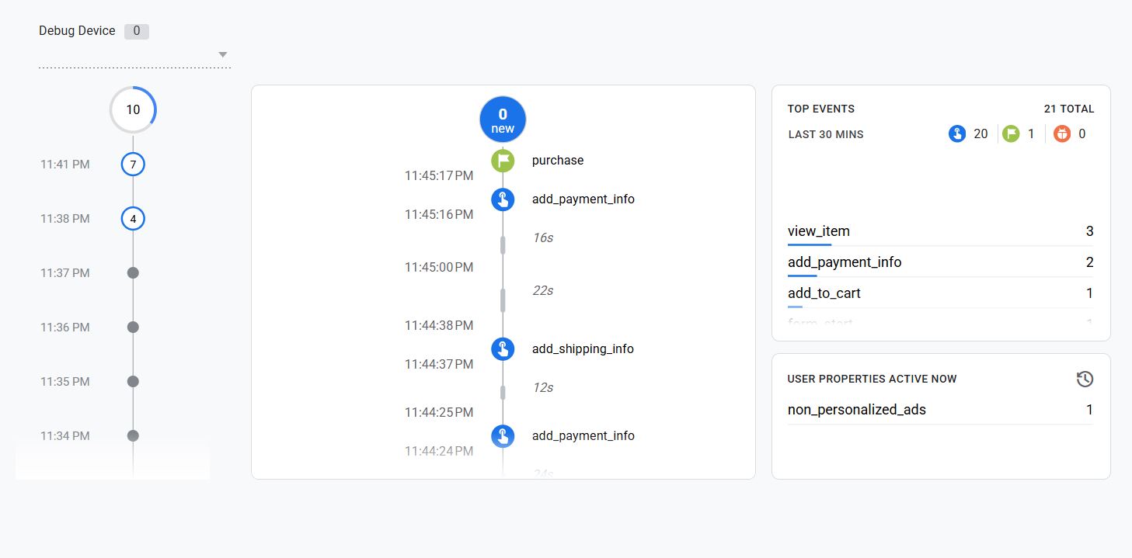Click the 11:36 PM timeline dot
Screen dimensions: 1132x558
[133, 328]
